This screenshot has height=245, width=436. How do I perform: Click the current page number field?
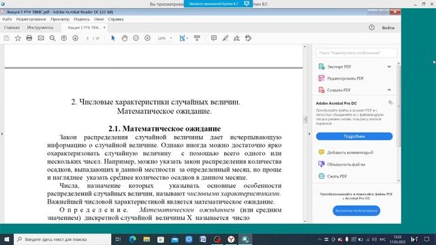click(88, 38)
